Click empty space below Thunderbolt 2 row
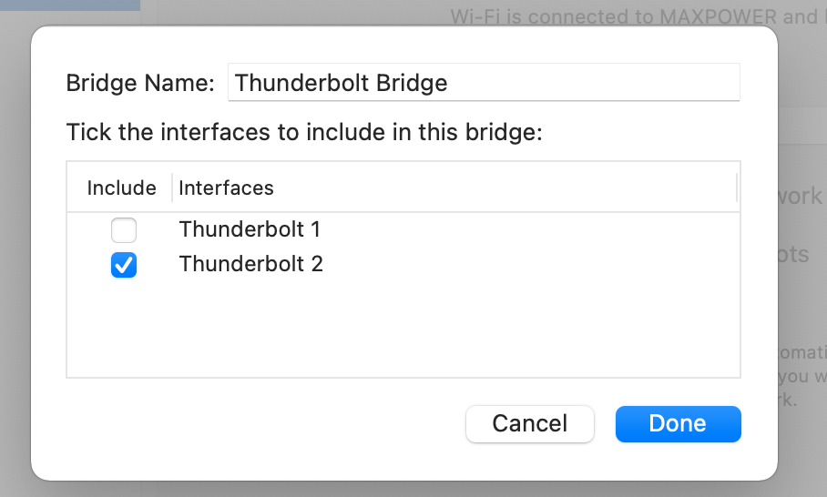This screenshot has width=827, height=497. coord(401,328)
